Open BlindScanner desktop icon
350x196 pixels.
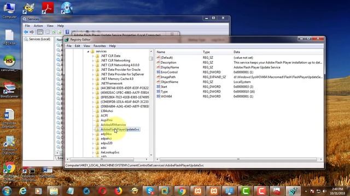[9, 90]
